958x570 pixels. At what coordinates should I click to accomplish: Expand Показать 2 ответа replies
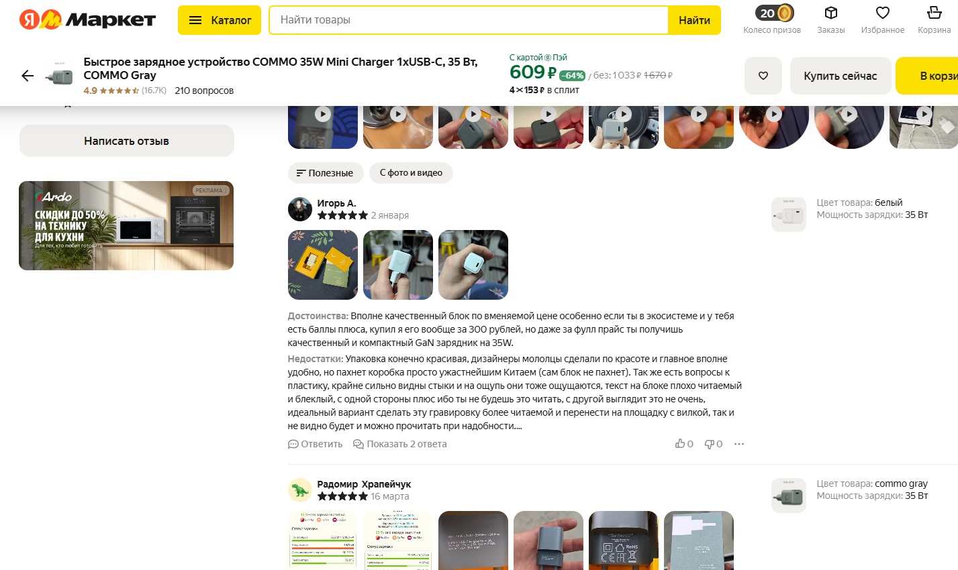400,444
